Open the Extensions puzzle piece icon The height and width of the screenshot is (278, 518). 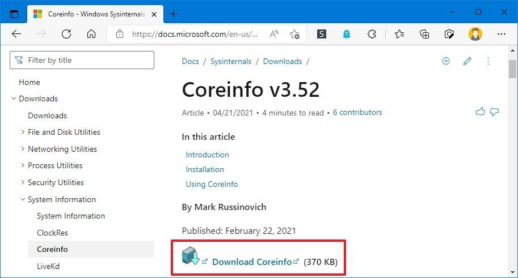(372, 34)
